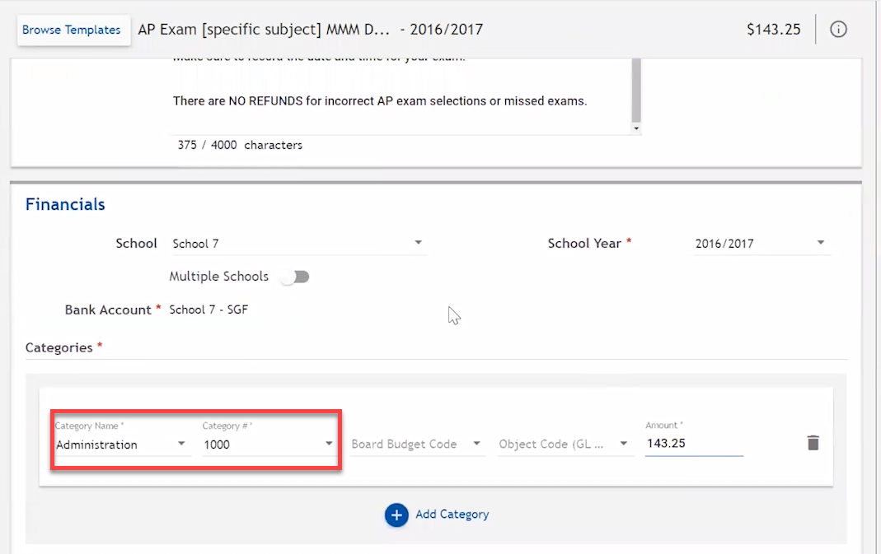The image size is (881, 554).
Task: Click the description text box scrollbar thumb
Action: [636, 90]
